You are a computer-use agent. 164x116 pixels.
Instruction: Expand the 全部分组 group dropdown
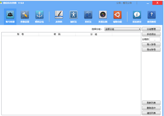click(123, 29)
